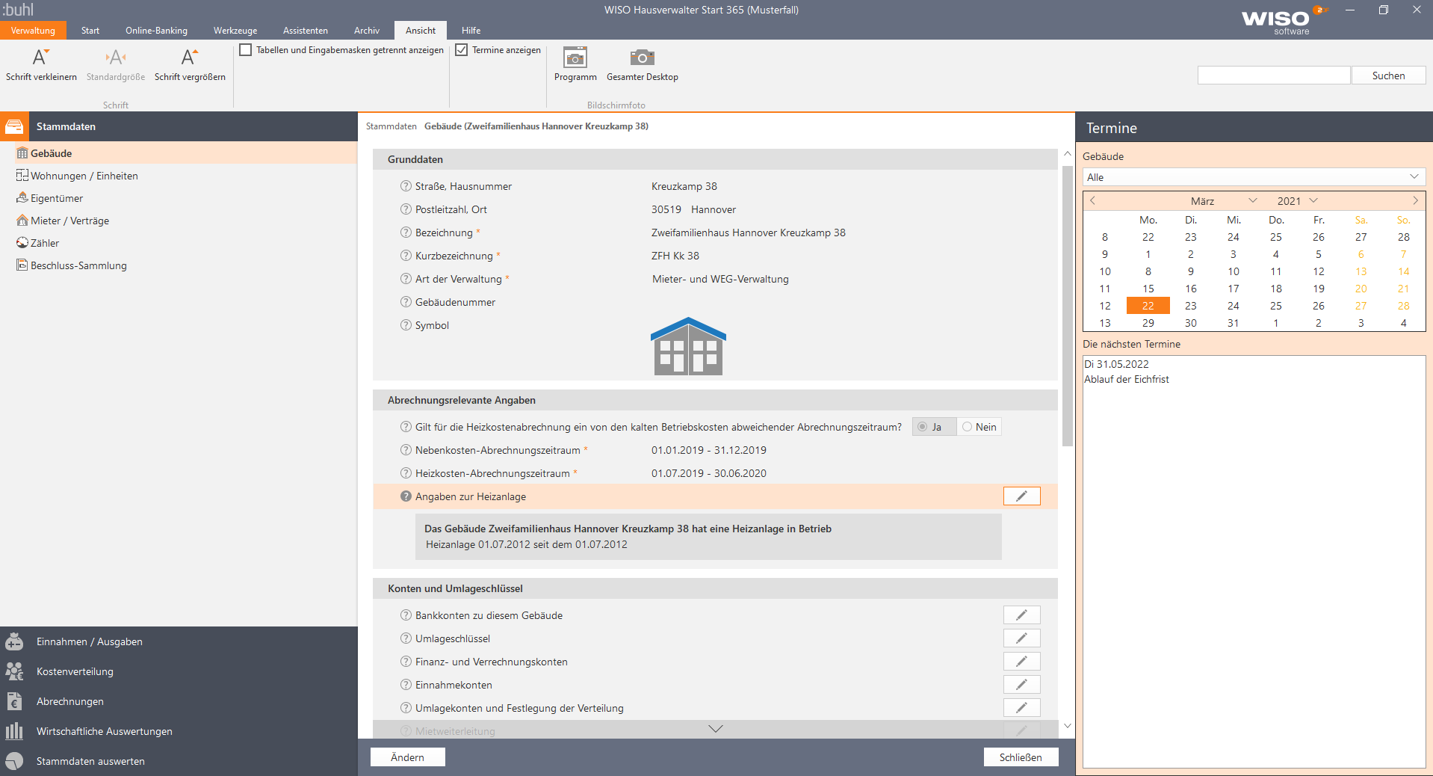Enable Tabellen und Eingabemasken getrennt anzeigen

pyautogui.click(x=246, y=50)
